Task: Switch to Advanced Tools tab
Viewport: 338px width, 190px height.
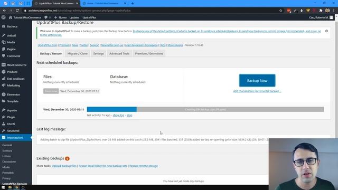Action: [119, 54]
